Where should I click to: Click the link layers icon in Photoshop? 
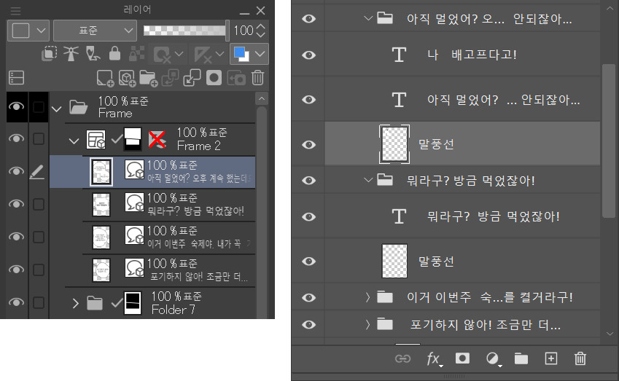tap(402, 358)
